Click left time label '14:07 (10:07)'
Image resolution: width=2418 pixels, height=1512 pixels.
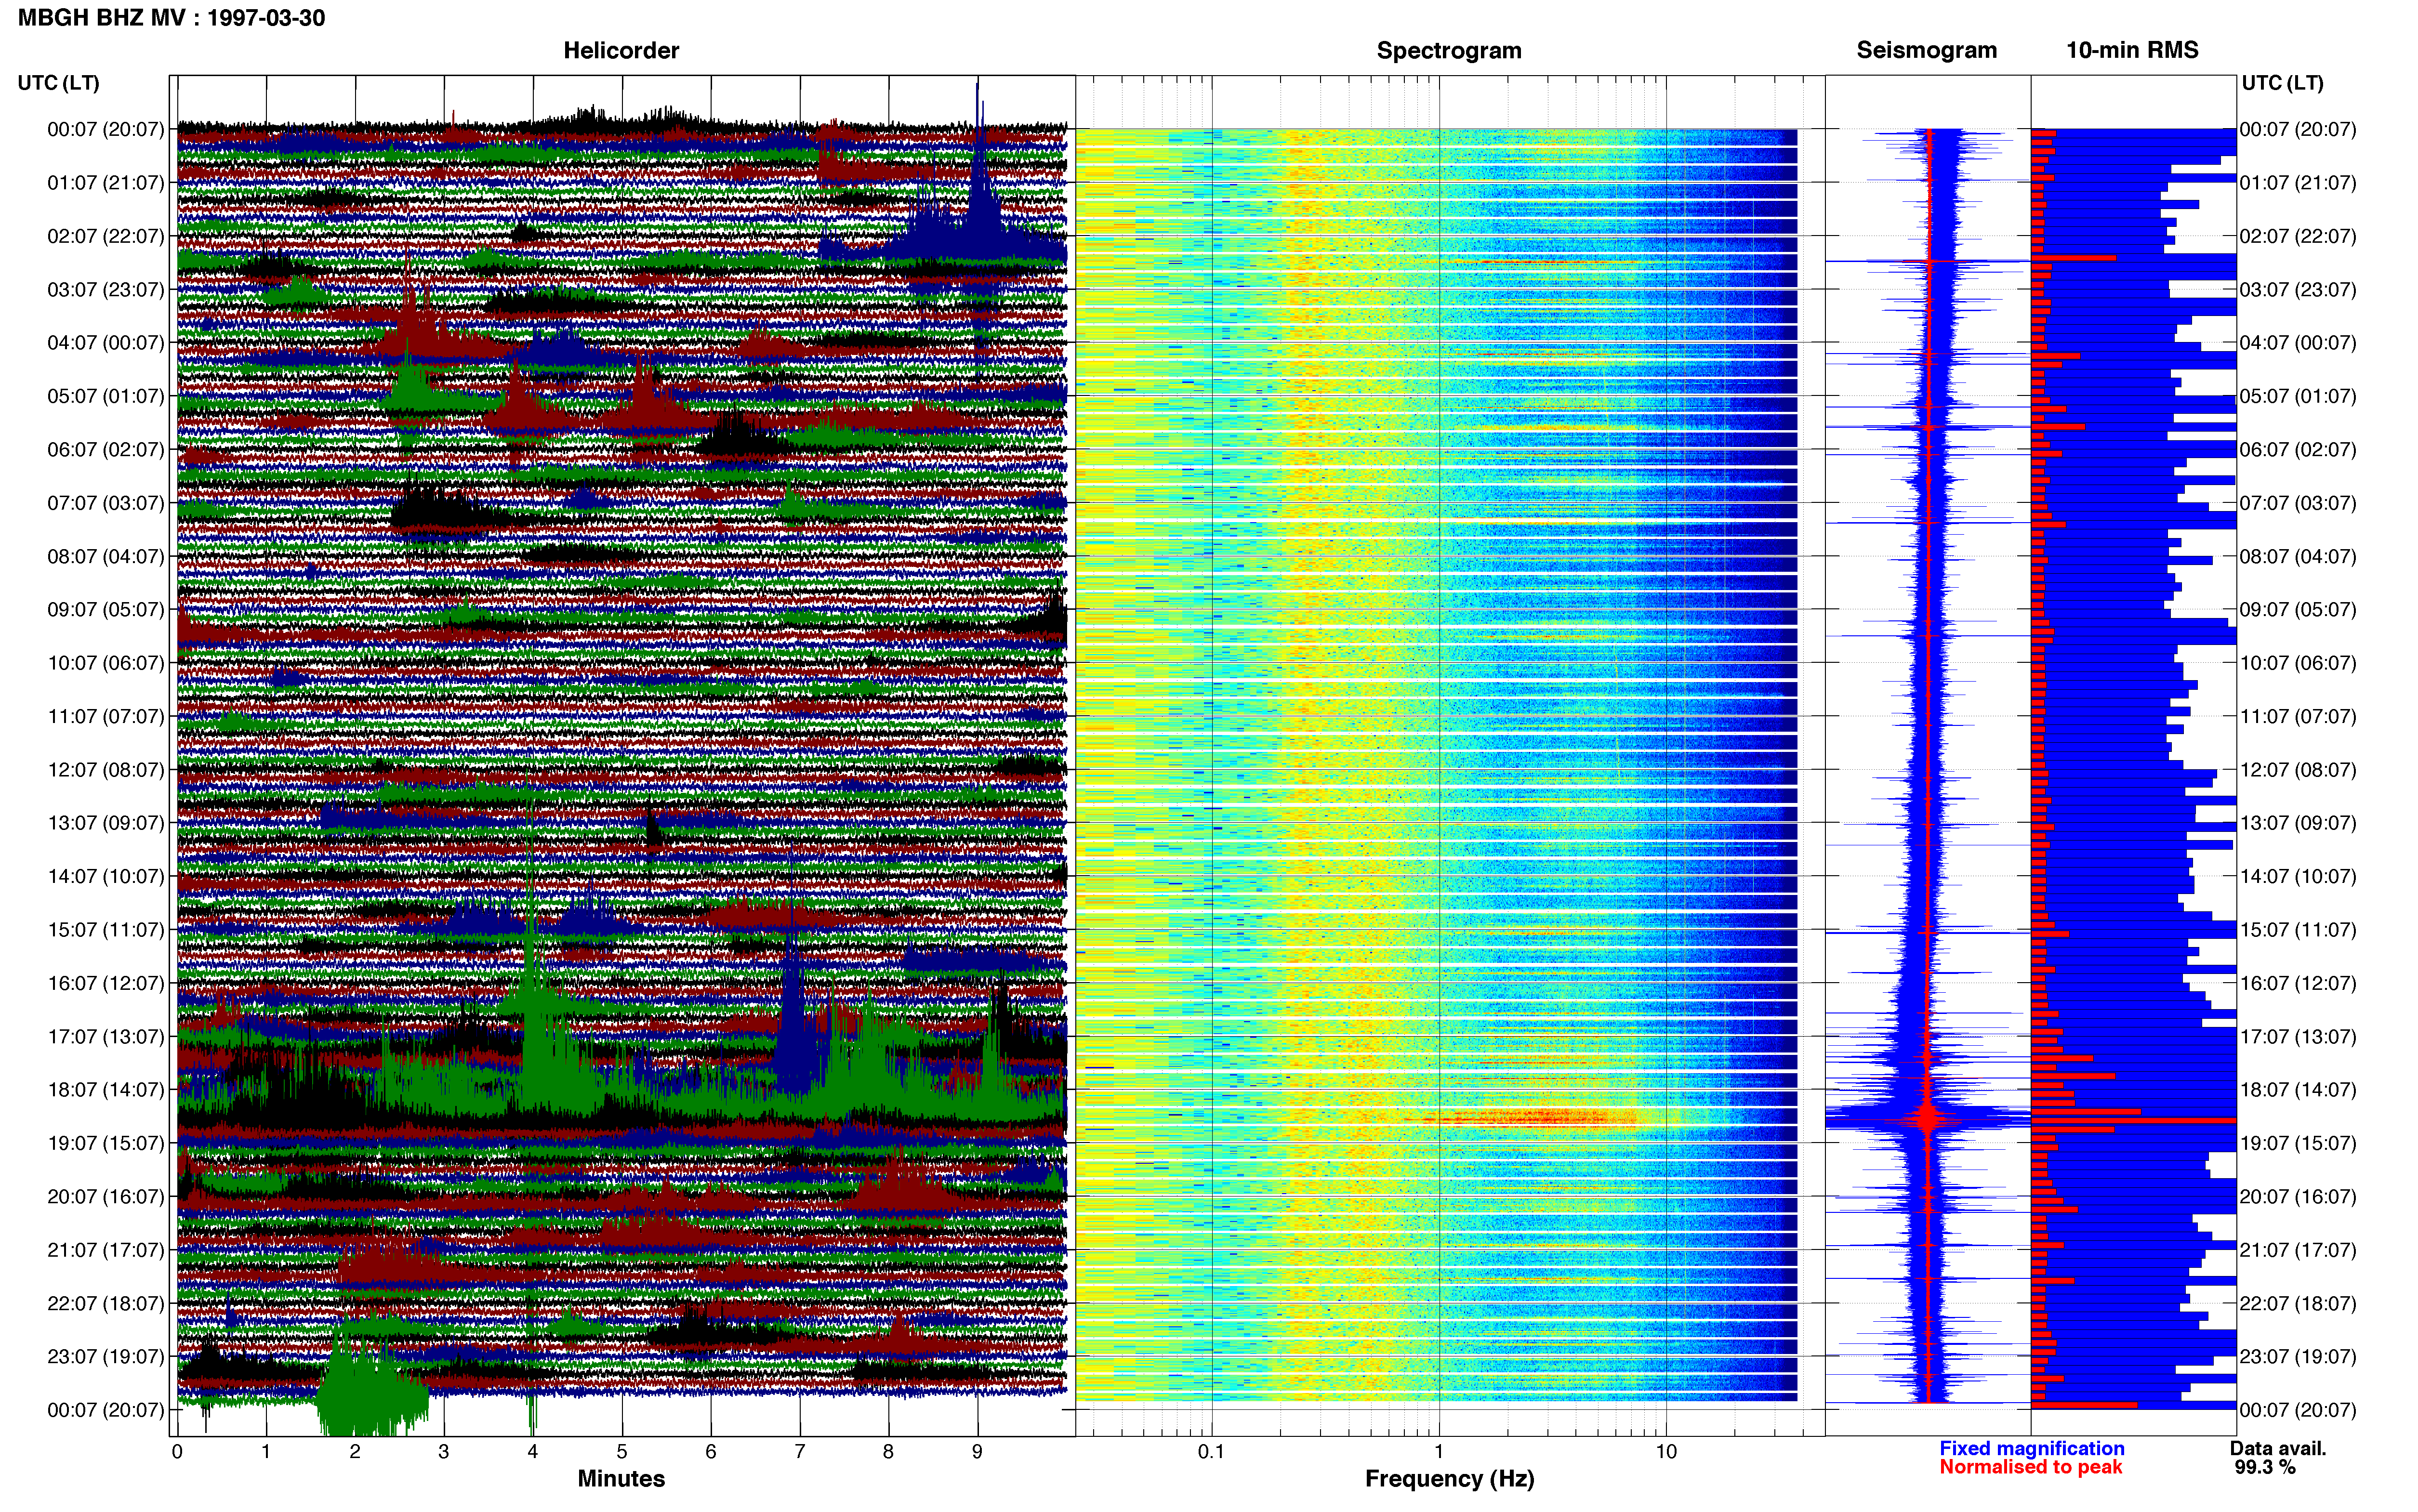click(x=105, y=876)
